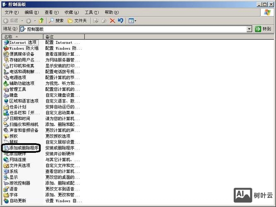Open the 打印机和传真 icon

(x=6, y=66)
